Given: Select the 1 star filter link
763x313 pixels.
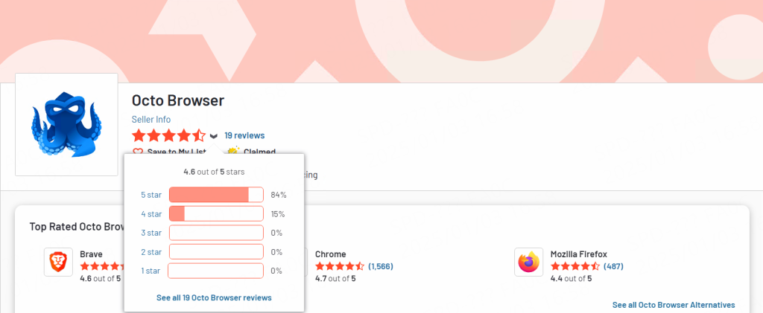Looking at the screenshot, I should pyautogui.click(x=151, y=271).
